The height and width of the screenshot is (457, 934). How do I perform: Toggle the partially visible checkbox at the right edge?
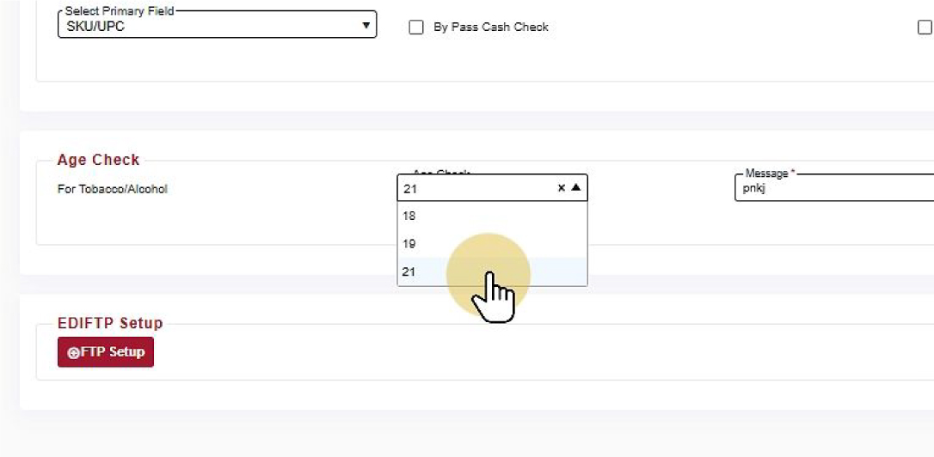[x=925, y=27]
